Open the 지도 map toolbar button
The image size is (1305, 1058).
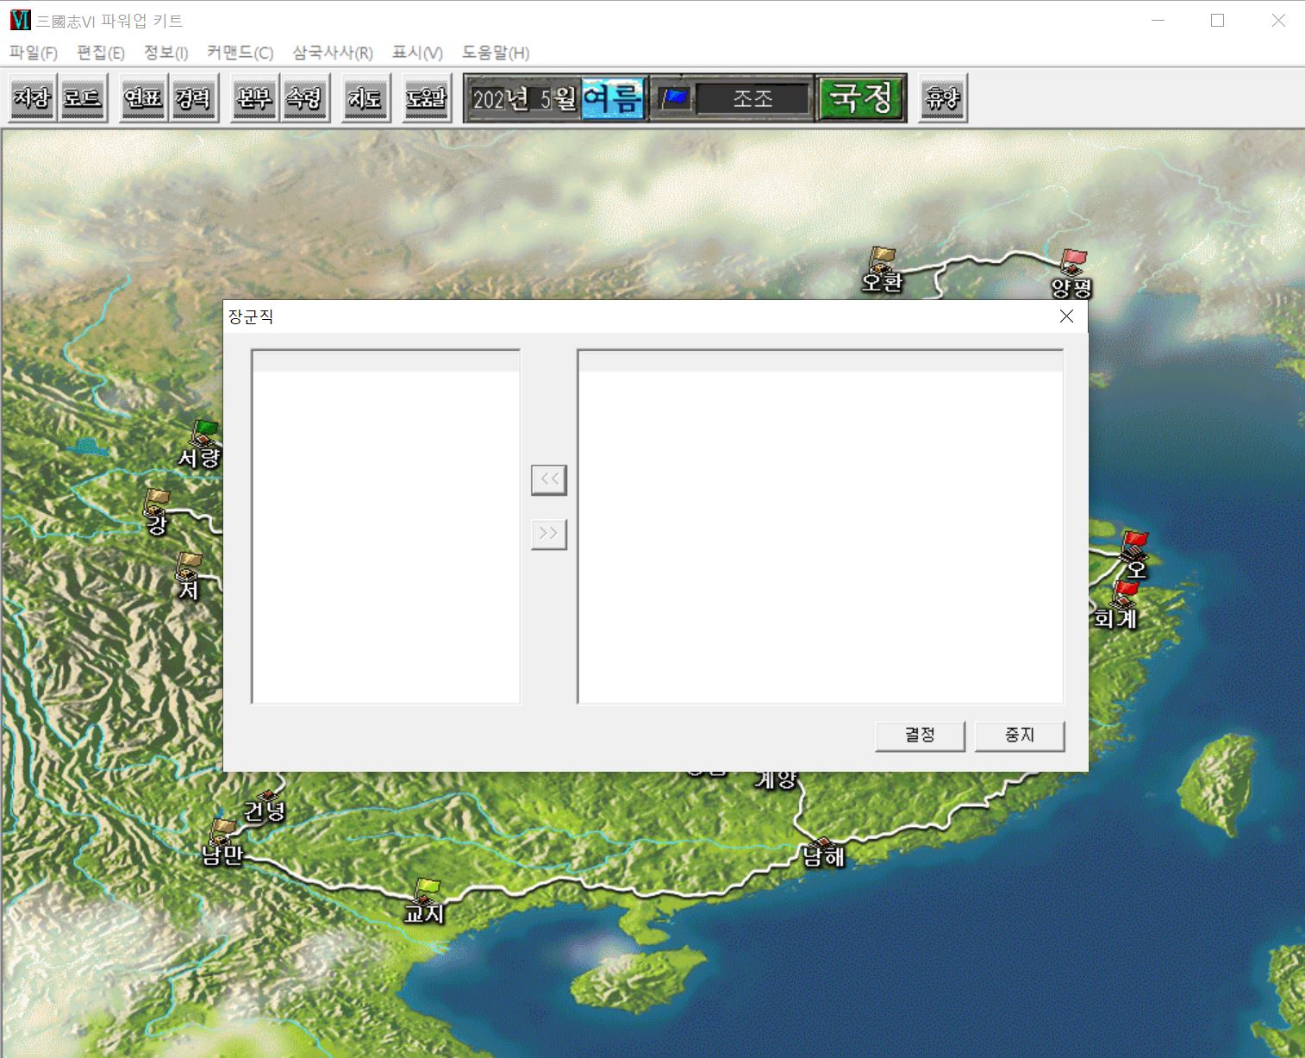pos(365,98)
